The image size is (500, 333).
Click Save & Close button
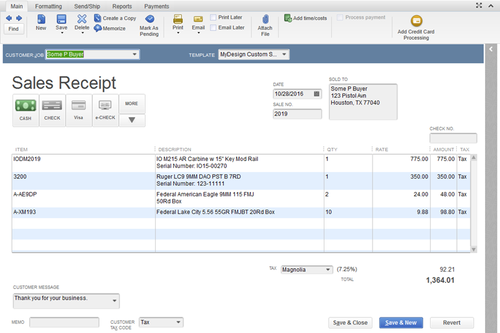click(350, 322)
